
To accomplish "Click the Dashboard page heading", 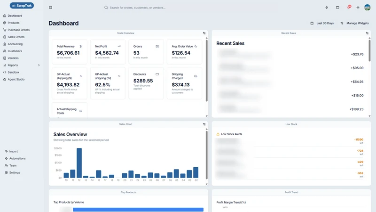I will click(x=63, y=23).
